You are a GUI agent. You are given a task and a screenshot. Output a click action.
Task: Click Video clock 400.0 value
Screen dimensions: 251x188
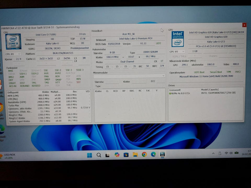coord(236,64)
